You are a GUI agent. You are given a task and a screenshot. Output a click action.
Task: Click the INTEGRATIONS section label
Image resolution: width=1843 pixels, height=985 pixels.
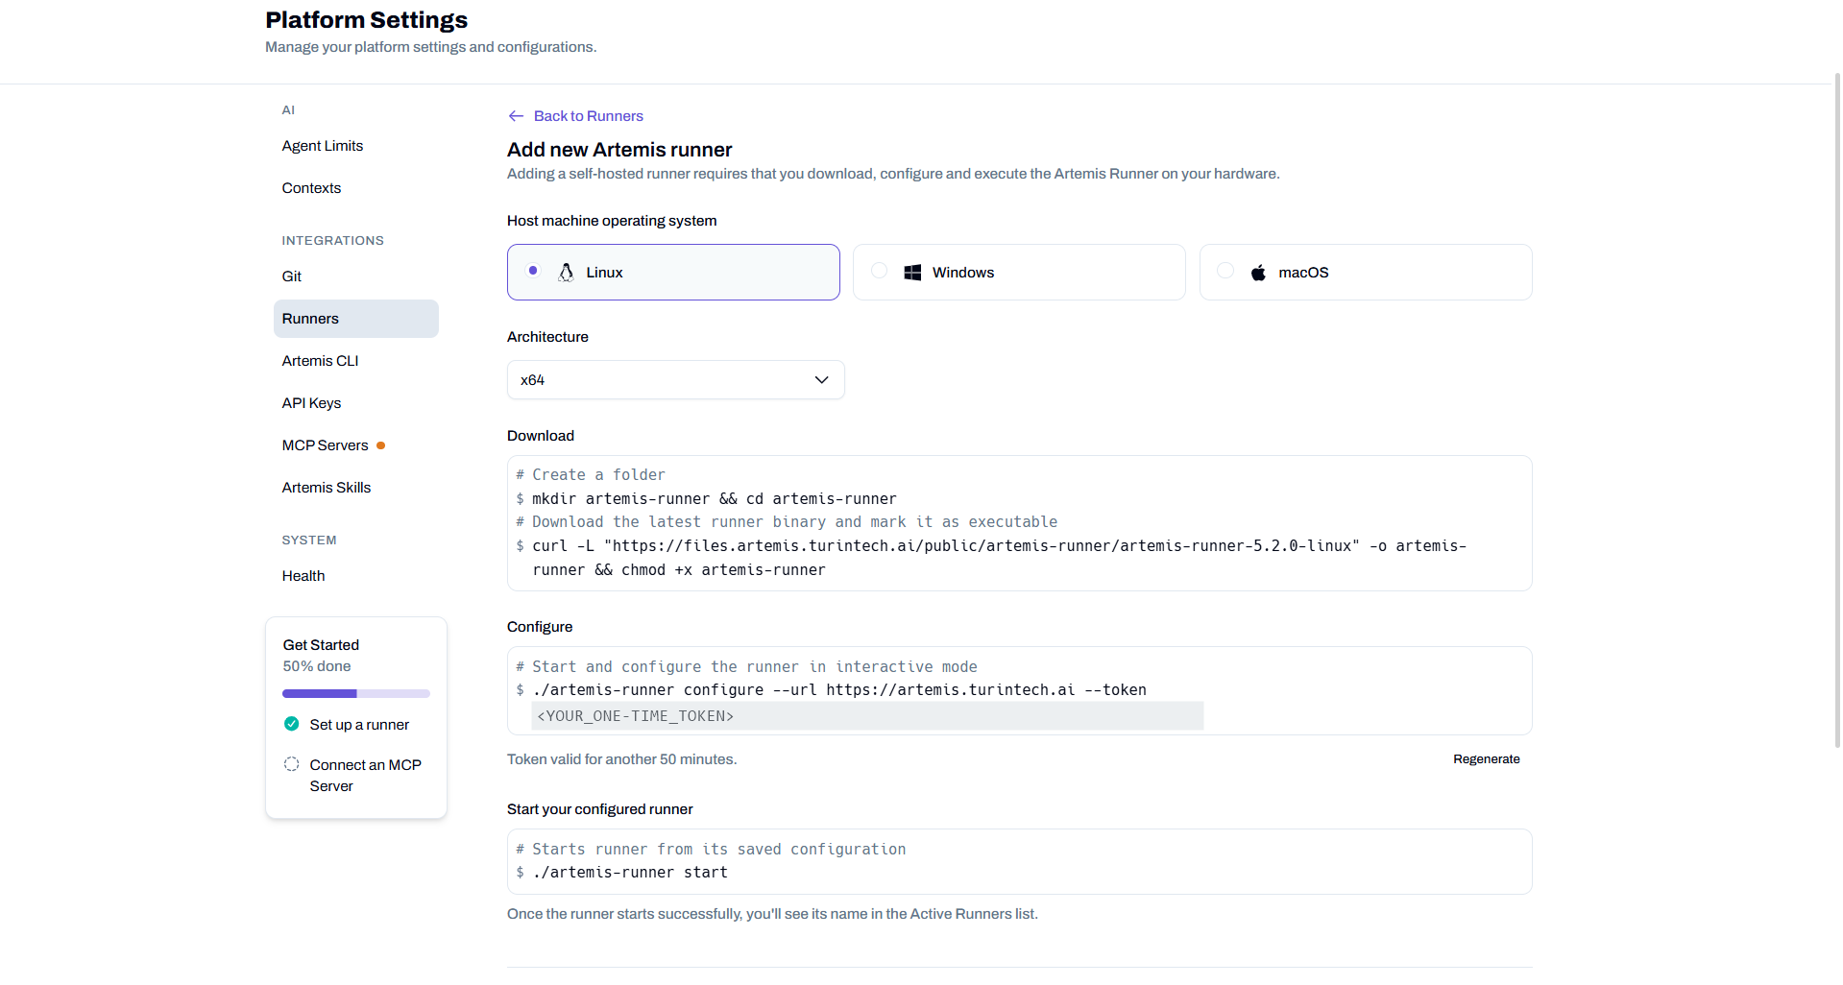332,241
